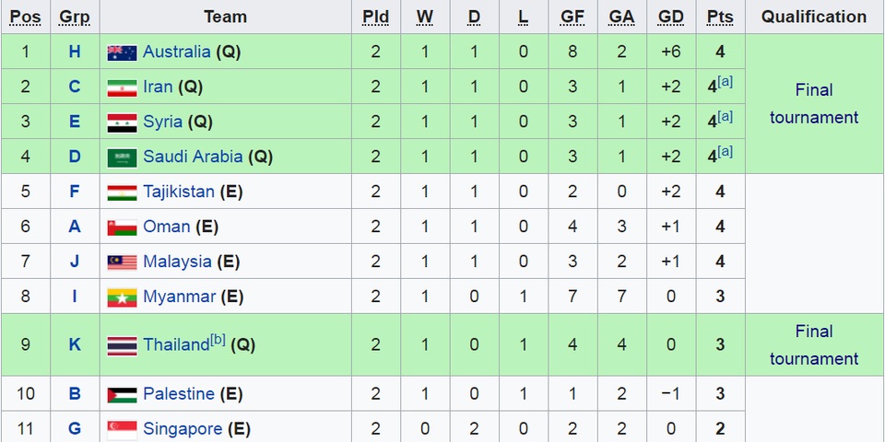Open the Group K link
The image size is (885, 442).
[x=75, y=344]
